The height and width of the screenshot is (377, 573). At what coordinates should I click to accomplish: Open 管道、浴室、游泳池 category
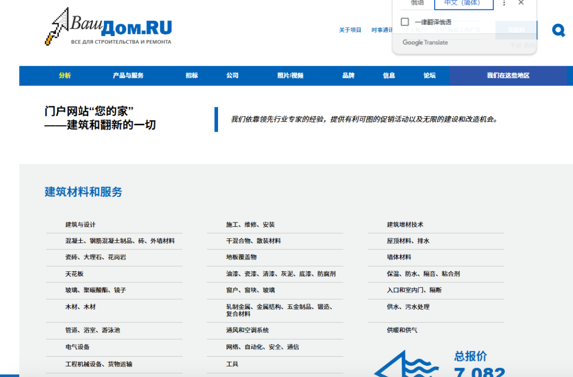click(x=92, y=330)
